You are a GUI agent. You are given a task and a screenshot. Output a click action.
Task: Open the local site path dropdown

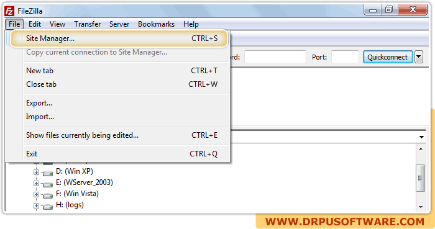point(421,137)
